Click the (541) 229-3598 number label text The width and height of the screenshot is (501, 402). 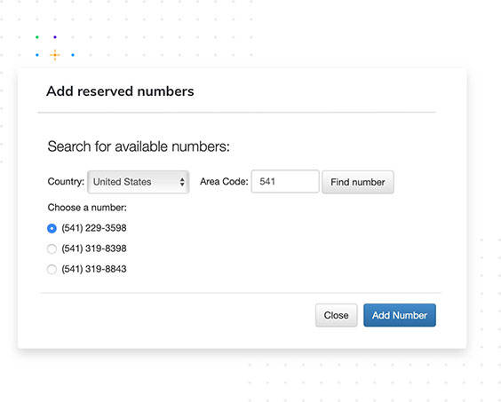(94, 228)
